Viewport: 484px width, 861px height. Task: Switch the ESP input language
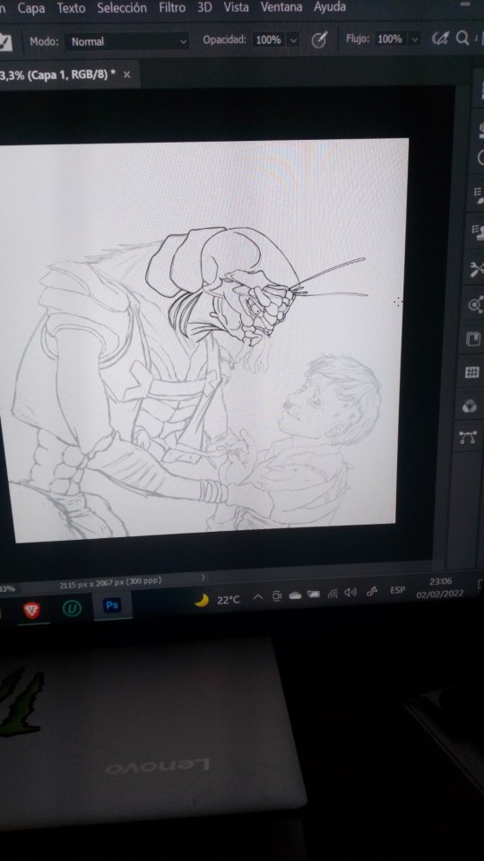coord(397,590)
